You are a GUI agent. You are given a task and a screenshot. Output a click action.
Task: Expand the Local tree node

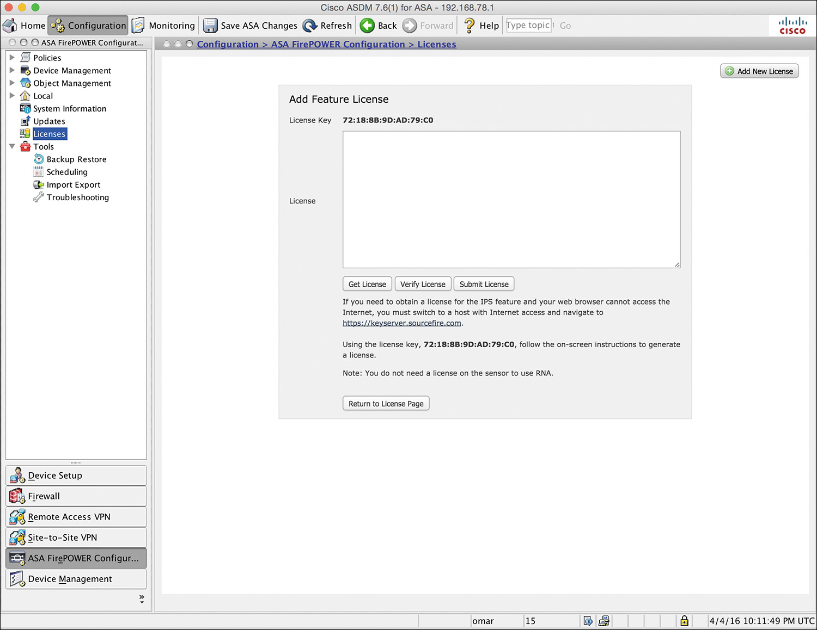[12, 96]
